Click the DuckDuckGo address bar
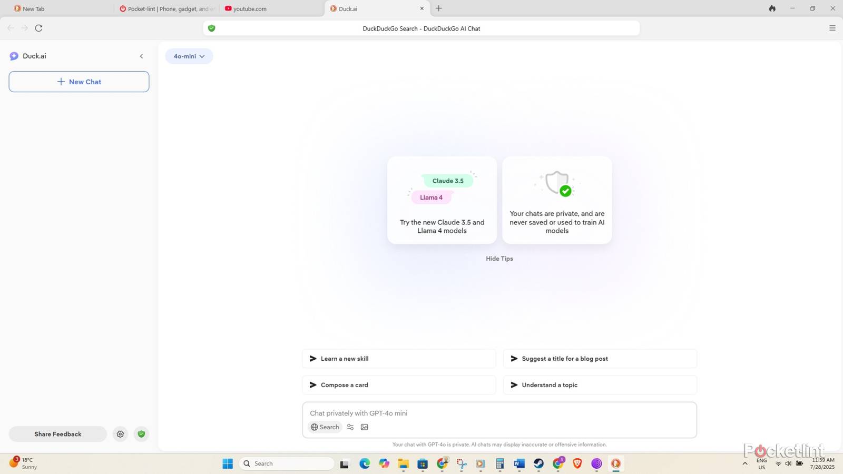The image size is (843, 474). point(421,28)
